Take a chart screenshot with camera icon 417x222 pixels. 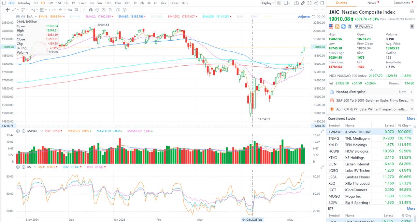296,3
